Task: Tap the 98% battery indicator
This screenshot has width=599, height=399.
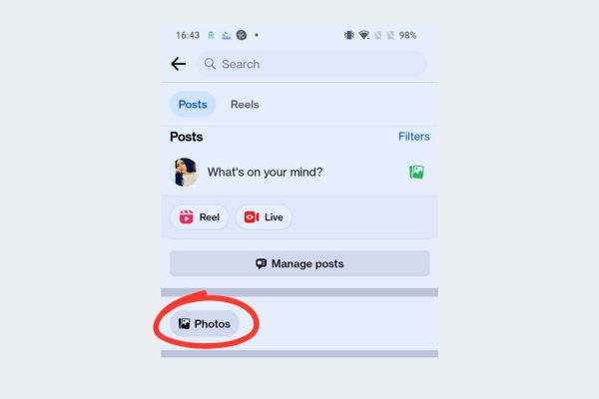Action: [x=407, y=36]
